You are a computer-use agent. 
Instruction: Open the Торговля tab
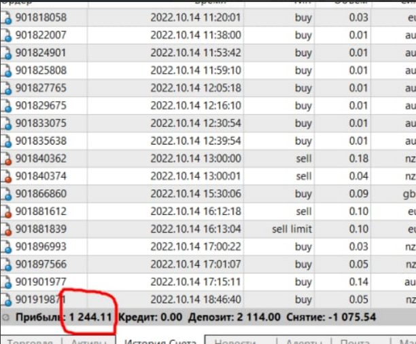tap(30, 341)
